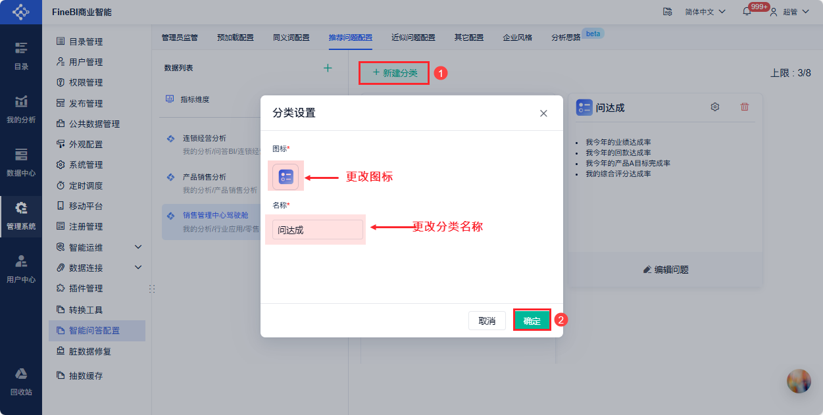The width and height of the screenshot is (823, 415).
Task: Open 用户管理 menu item
Action: (97, 62)
